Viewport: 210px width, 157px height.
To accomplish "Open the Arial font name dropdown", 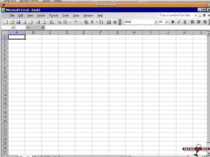I will tap(156, 22).
